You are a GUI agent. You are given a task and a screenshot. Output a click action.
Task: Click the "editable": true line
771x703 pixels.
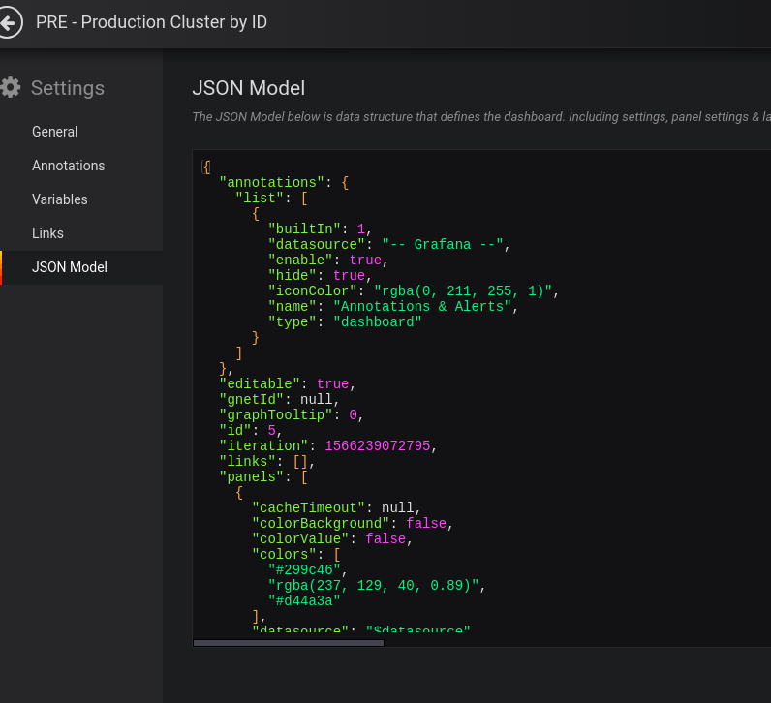click(x=287, y=384)
